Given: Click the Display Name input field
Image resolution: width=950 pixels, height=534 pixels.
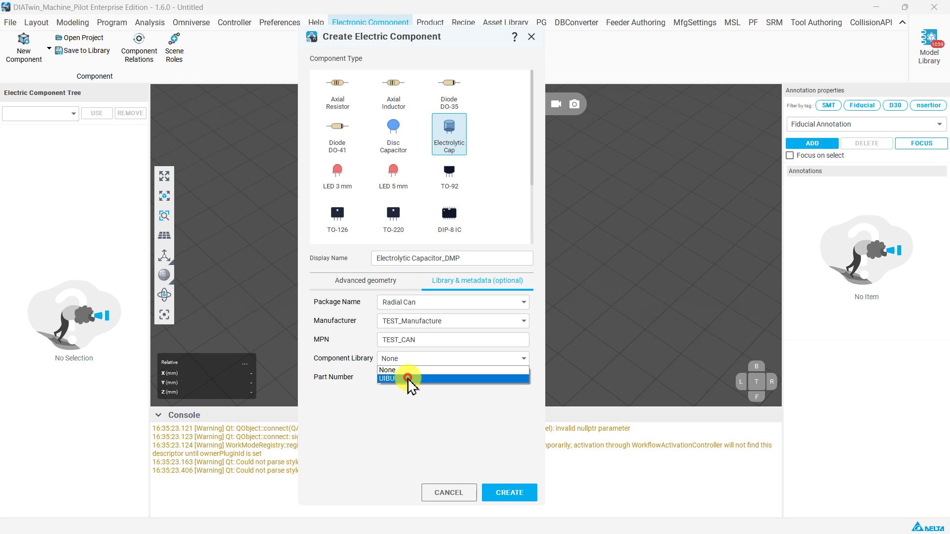Looking at the screenshot, I should click(452, 258).
